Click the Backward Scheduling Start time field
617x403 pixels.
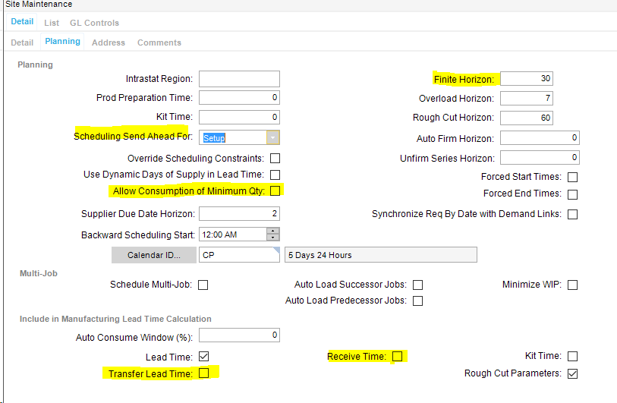pyautogui.click(x=233, y=235)
